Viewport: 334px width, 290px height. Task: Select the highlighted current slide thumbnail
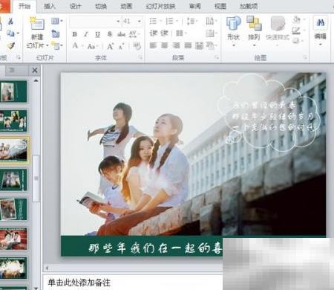tap(13, 149)
